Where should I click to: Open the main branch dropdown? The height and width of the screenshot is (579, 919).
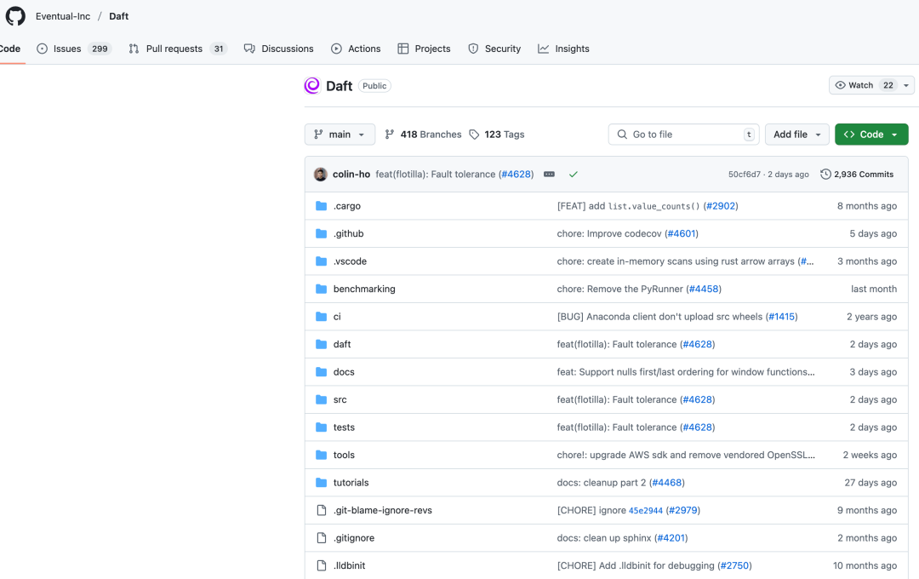click(x=340, y=135)
